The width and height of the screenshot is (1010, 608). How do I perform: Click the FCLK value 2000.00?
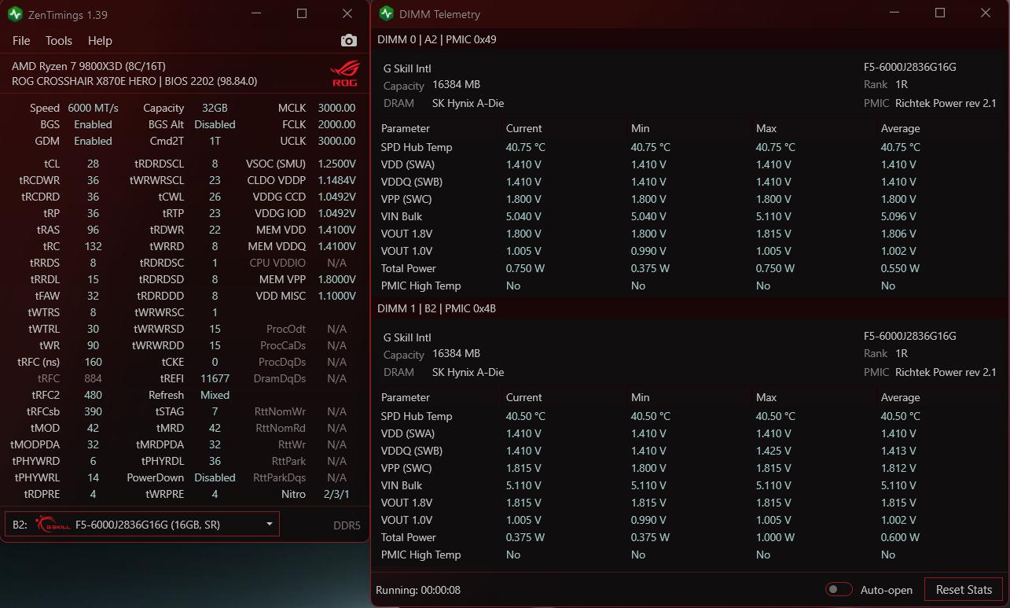coord(336,124)
